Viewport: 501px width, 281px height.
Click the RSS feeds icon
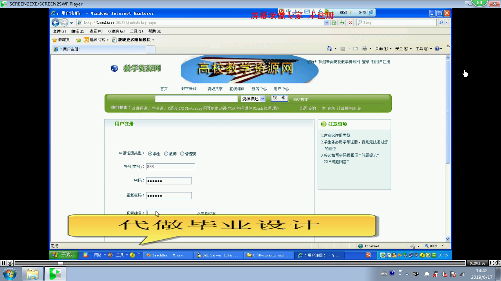[343, 49]
